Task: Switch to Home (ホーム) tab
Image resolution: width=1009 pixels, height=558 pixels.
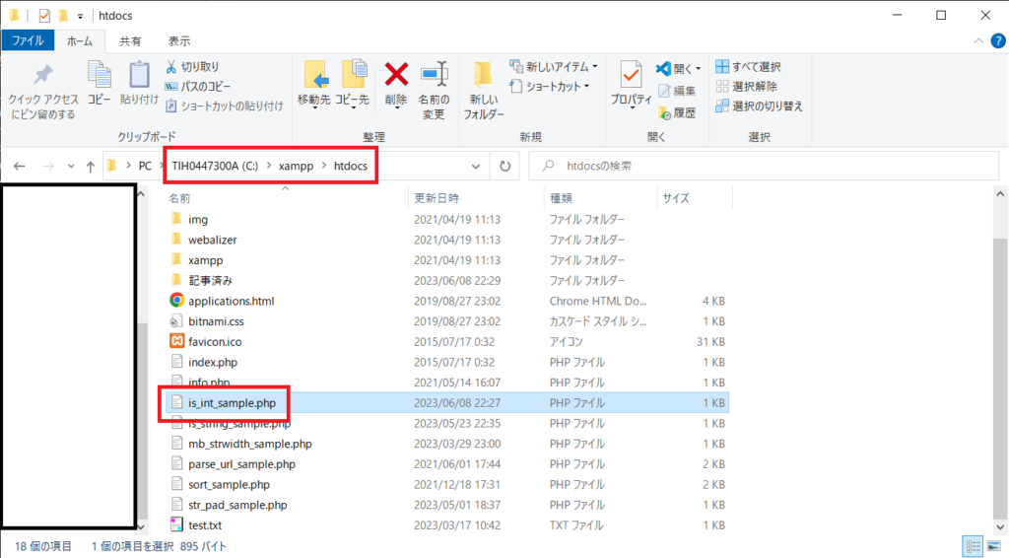Action: tap(80, 40)
